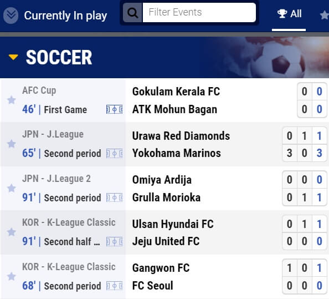The width and height of the screenshot is (329, 299).
Task: Open the FC Seoul match row
Action: click(x=152, y=286)
